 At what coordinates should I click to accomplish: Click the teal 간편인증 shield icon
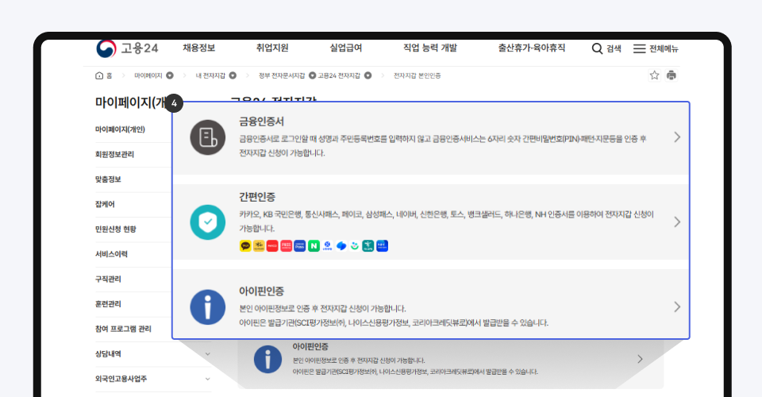point(207,222)
